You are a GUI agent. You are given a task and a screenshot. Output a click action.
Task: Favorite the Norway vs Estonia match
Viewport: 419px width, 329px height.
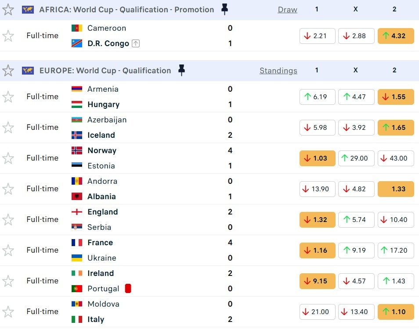click(8, 158)
